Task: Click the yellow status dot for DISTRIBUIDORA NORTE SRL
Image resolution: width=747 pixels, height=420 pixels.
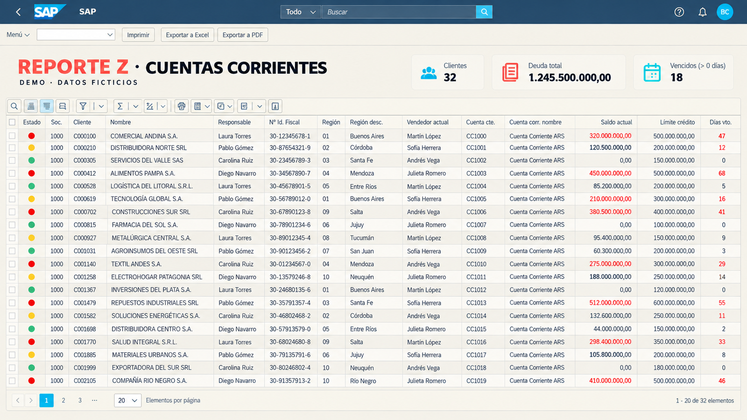Action: click(x=31, y=148)
